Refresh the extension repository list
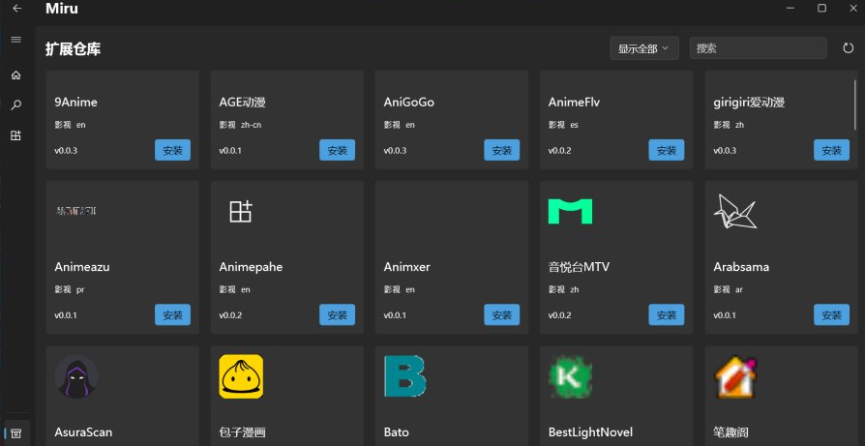865x446 pixels. (848, 48)
